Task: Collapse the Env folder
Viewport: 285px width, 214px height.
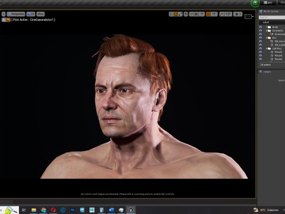Action: 267,37
